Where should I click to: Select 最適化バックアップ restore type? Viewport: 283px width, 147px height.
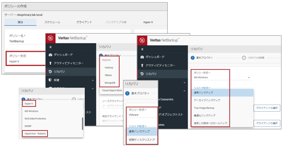click(x=205, y=115)
